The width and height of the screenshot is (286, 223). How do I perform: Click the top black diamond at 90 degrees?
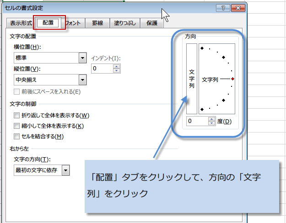pyautogui.click(x=202, y=48)
